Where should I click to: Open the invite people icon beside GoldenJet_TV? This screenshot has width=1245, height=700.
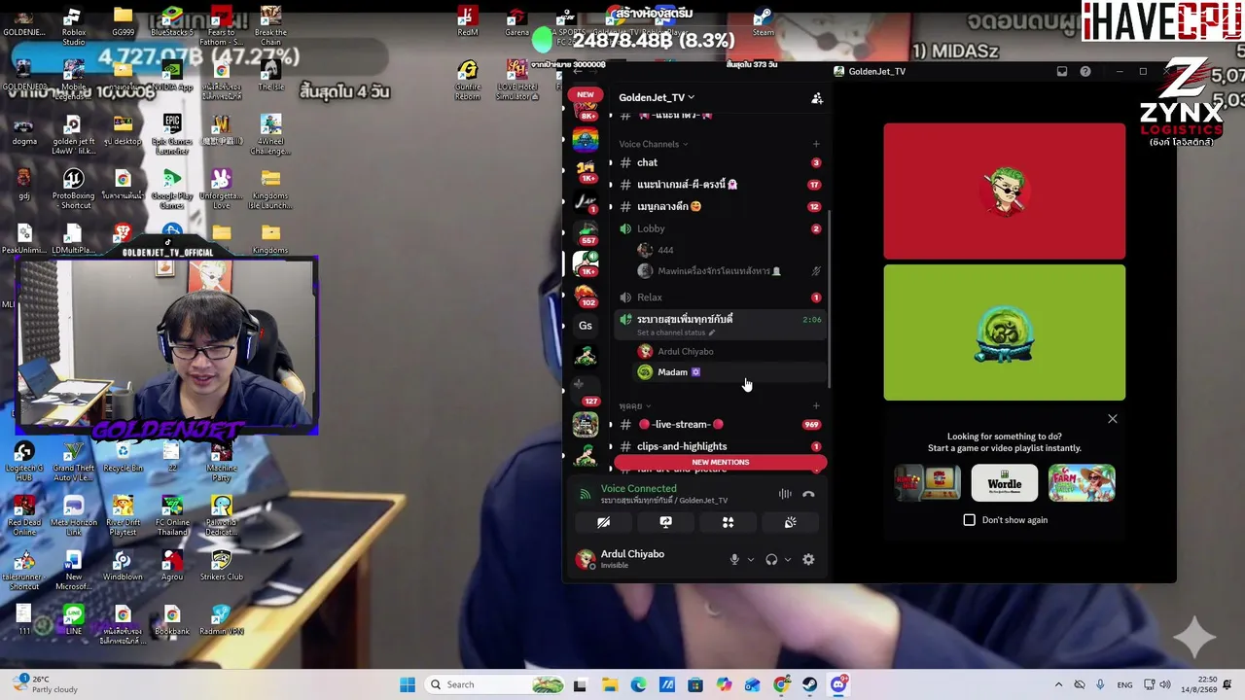(x=817, y=97)
